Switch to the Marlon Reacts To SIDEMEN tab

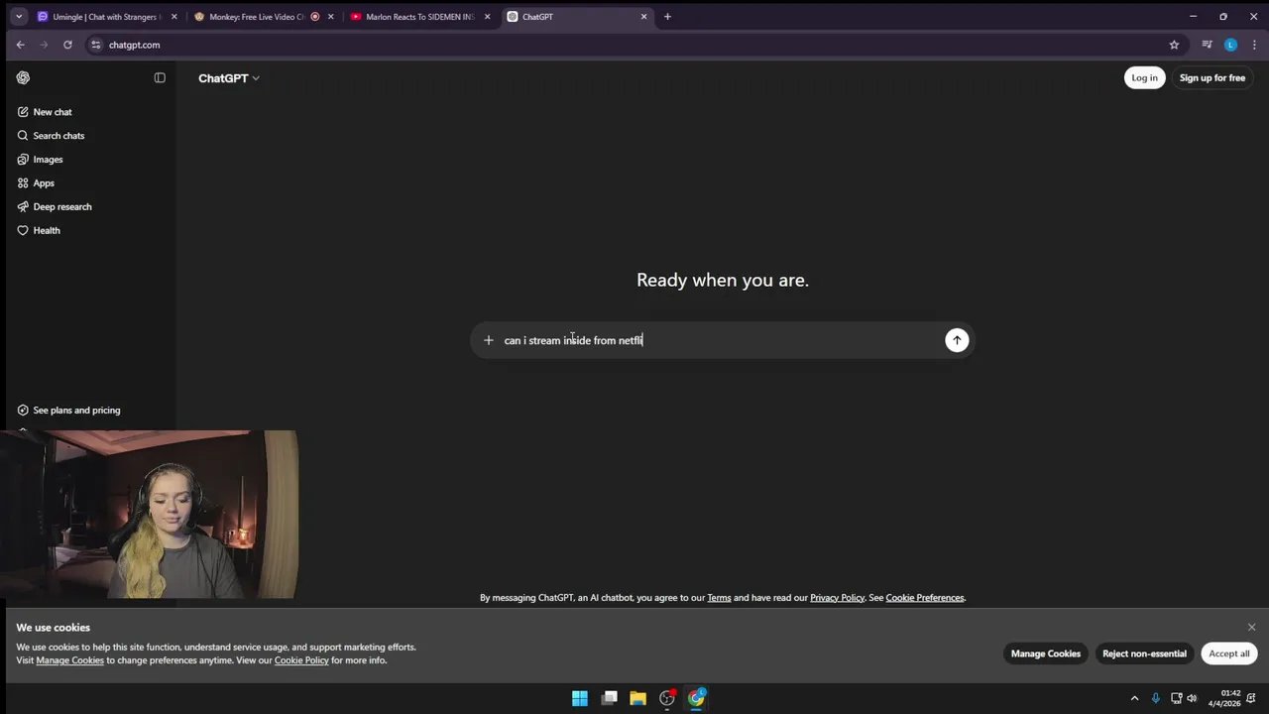(419, 17)
